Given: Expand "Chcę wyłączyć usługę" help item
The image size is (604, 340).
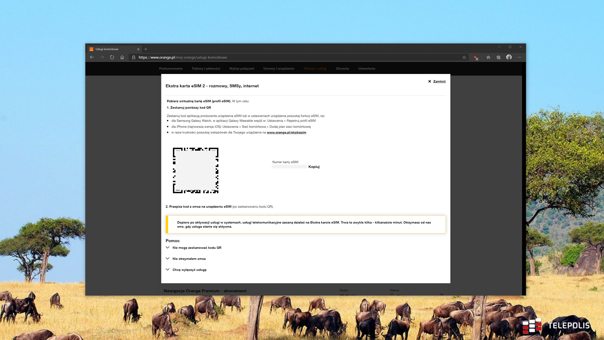Looking at the screenshot, I should click(x=189, y=270).
